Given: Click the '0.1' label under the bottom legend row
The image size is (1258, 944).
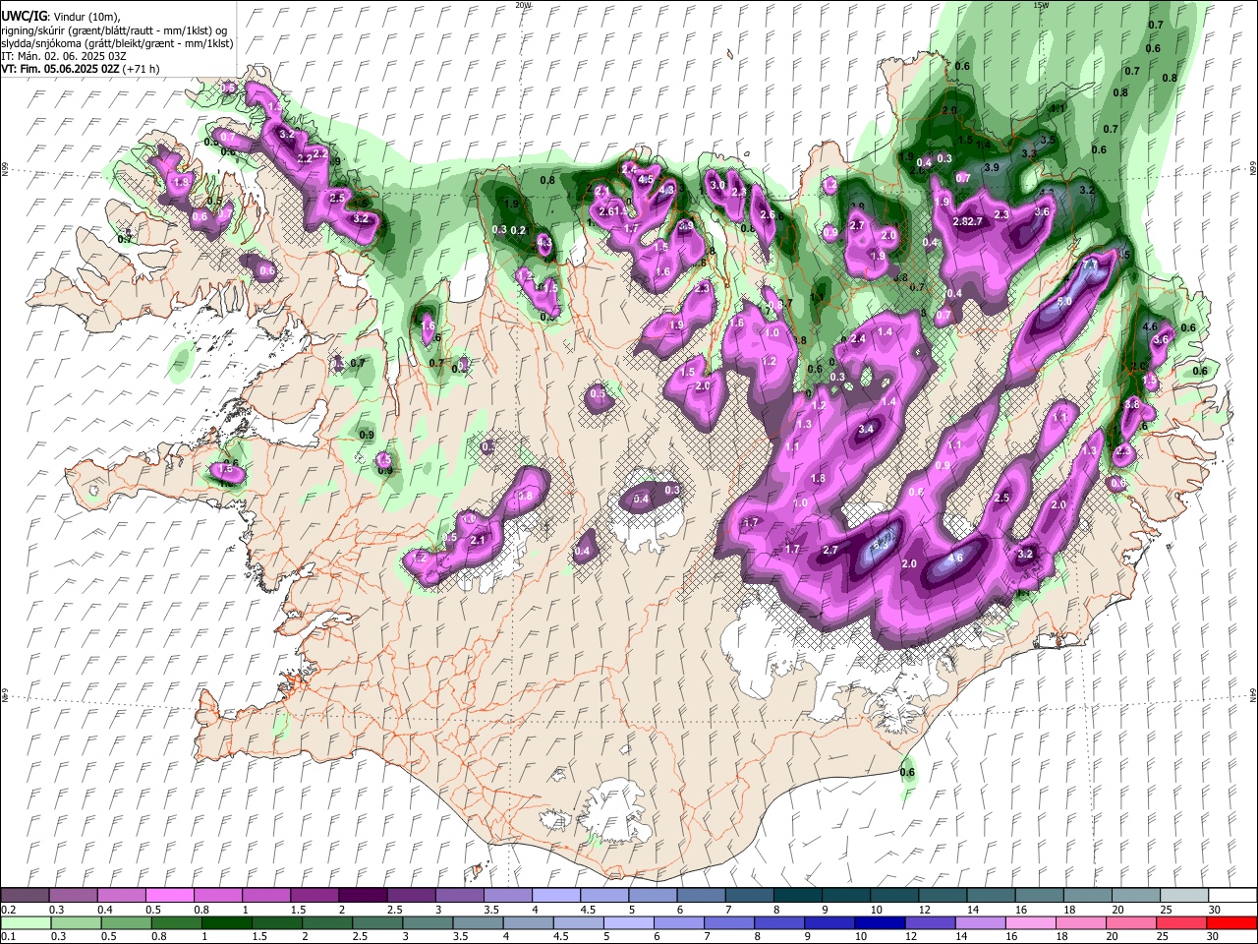Looking at the screenshot, I should pyautogui.click(x=8, y=936).
